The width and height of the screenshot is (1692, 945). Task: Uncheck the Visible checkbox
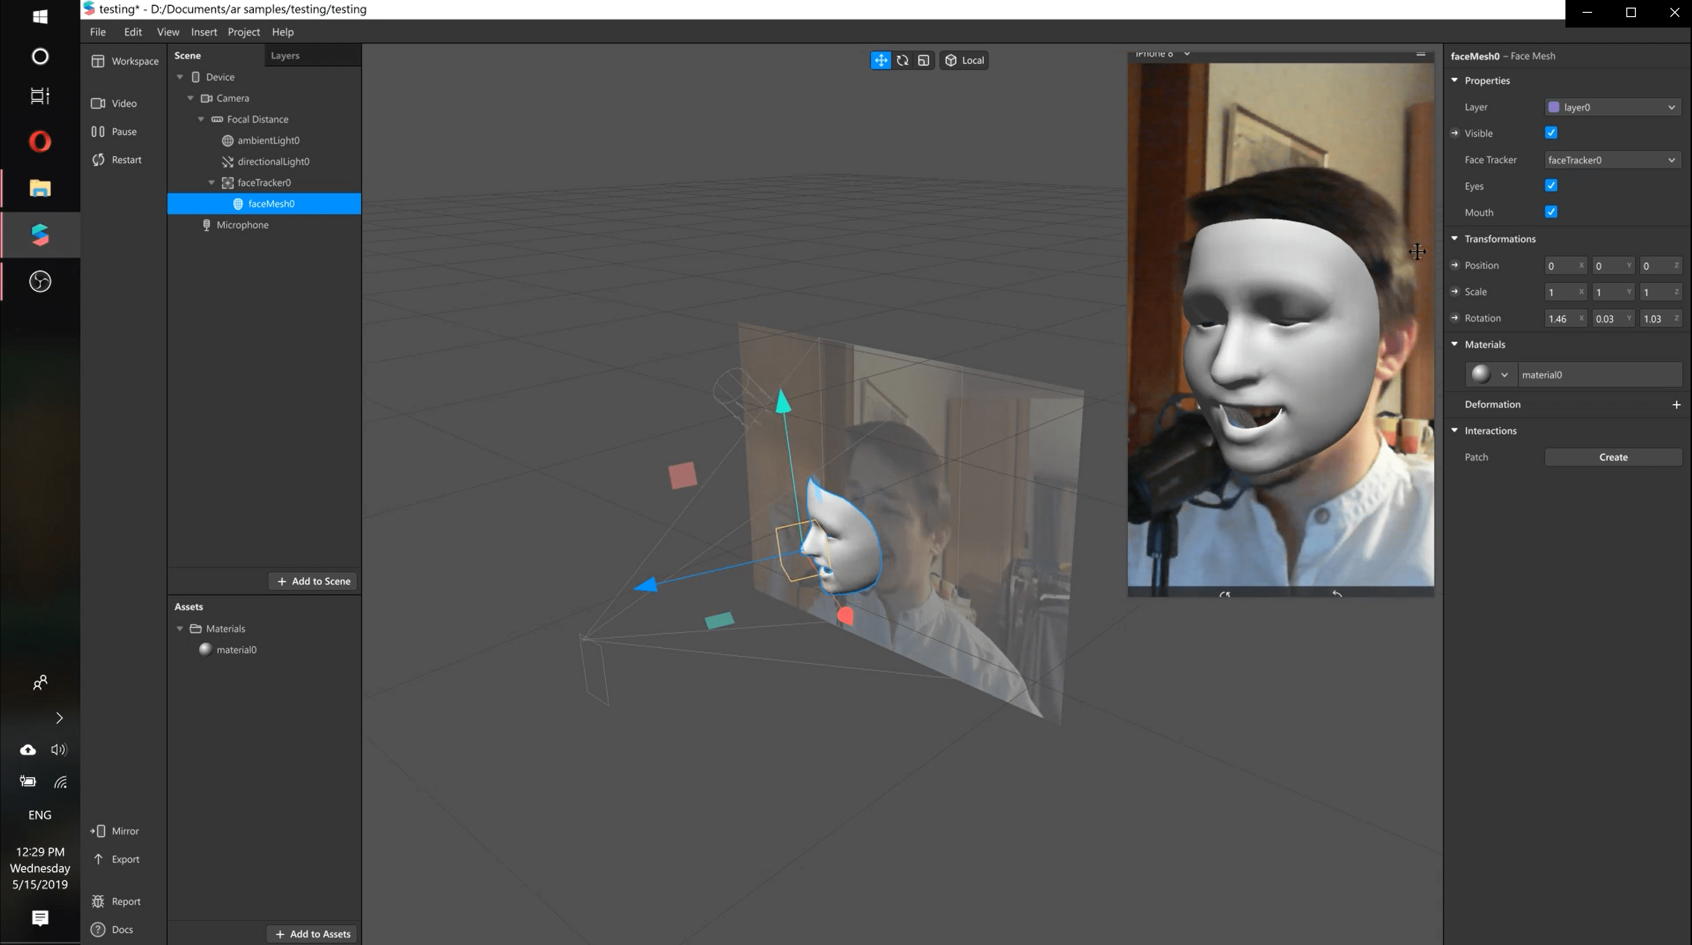point(1551,133)
